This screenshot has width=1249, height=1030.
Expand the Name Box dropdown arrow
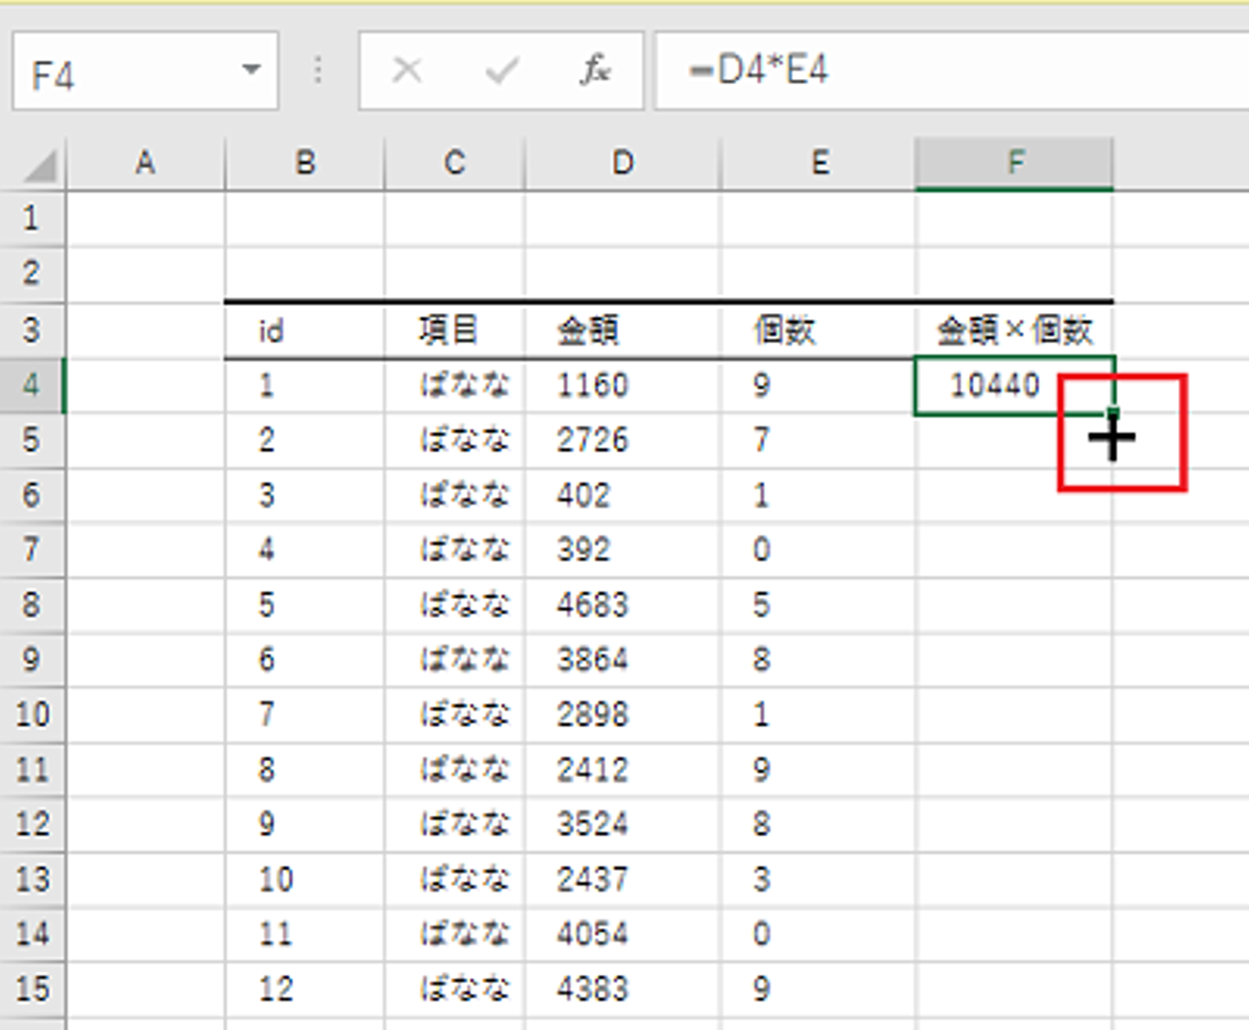[252, 70]
